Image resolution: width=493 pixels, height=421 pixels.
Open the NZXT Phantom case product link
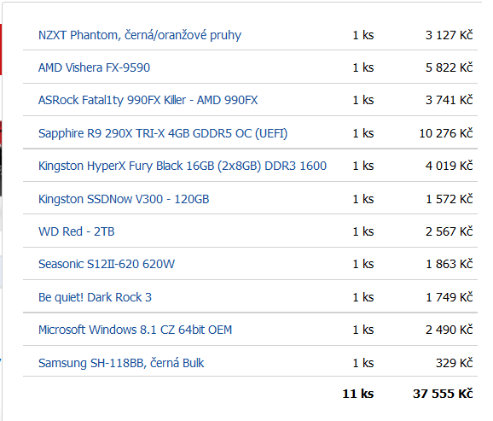[x=140, y=35]
